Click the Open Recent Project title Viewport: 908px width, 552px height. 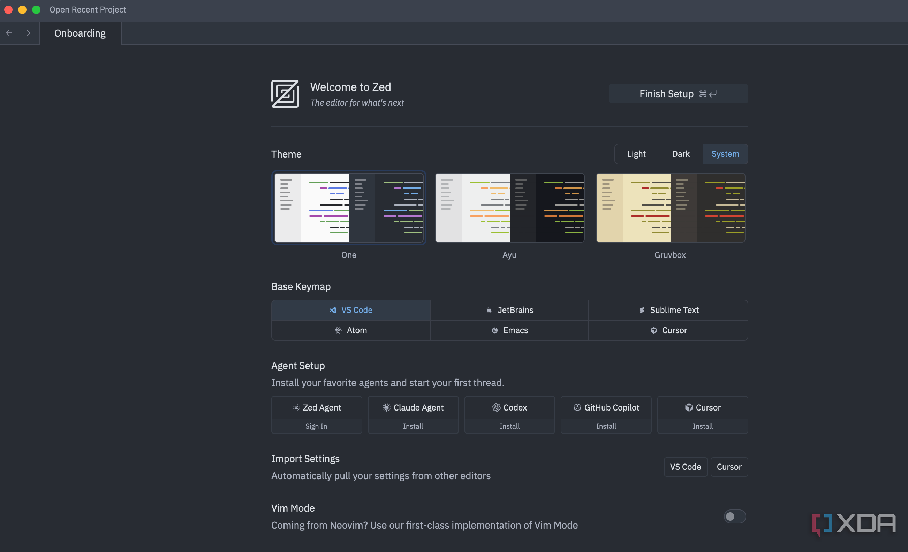[88, 9]
